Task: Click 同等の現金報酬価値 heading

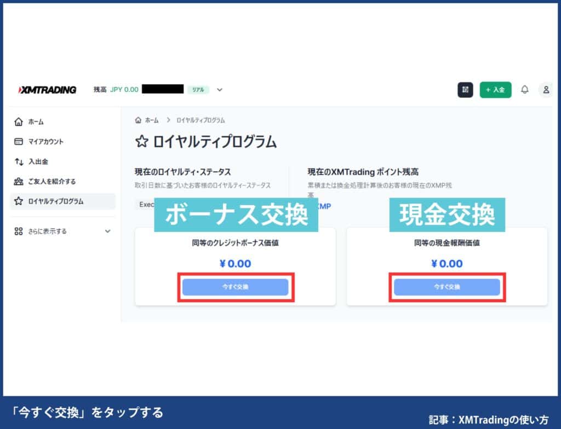Action: tap(447, 243)
